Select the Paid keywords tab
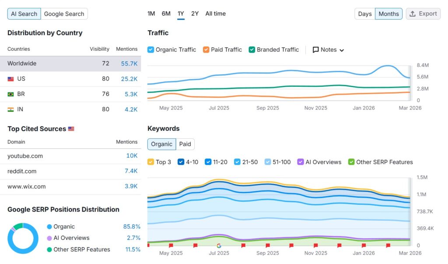This screenshot has width=448, height=264. click(x=185, y=144)
